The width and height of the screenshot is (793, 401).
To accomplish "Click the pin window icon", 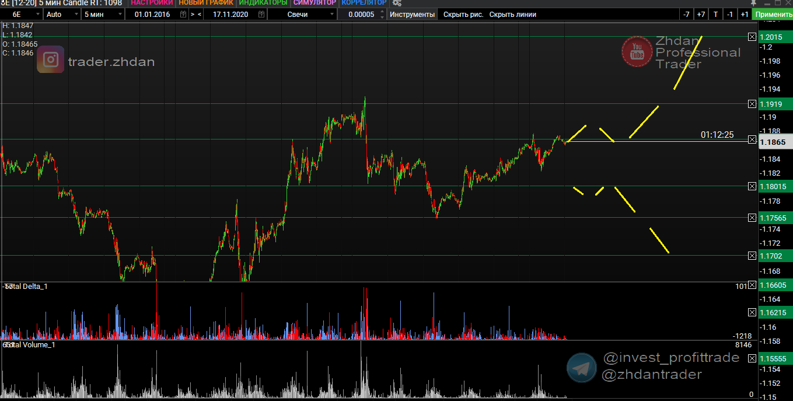I will pyautogui.click(x=754, y=3).
